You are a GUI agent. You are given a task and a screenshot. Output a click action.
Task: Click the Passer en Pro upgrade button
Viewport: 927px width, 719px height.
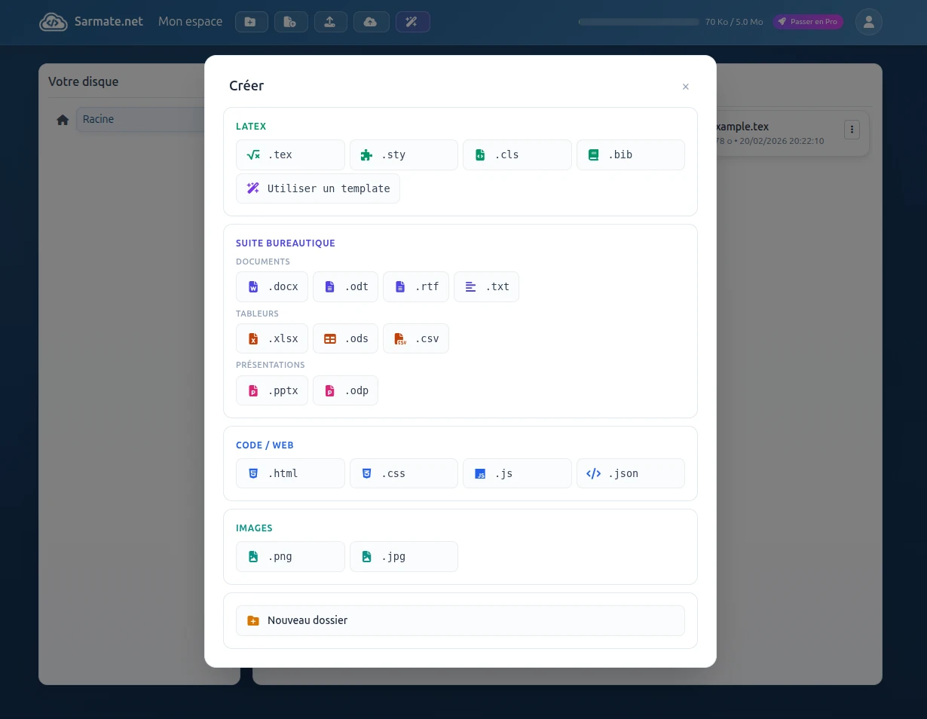(x=807, y=22)
